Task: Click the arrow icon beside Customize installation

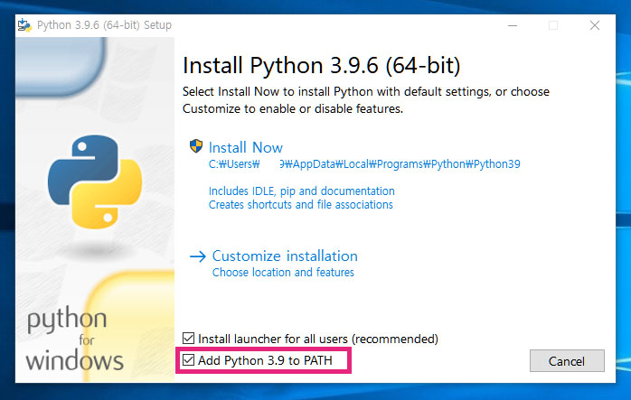Action: (x=198, y=256)
